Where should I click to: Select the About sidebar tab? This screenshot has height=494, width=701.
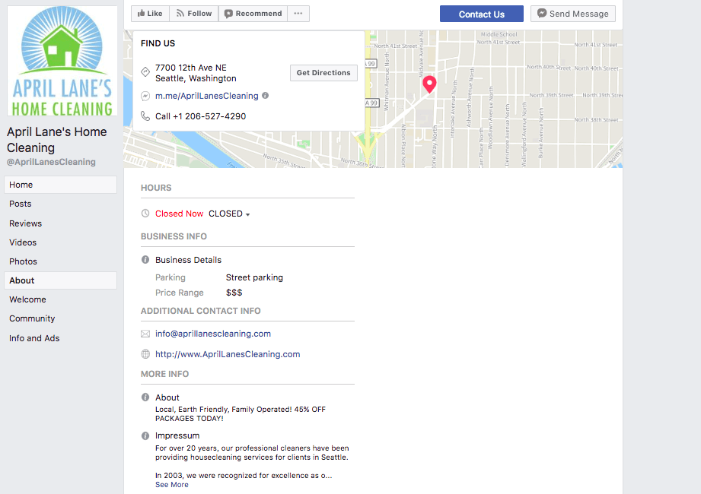60,280
